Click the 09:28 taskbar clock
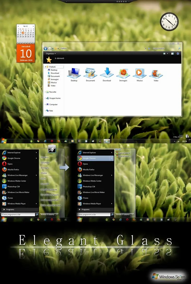Viewport: 191px width, 284px height. (x=184, y=141)
